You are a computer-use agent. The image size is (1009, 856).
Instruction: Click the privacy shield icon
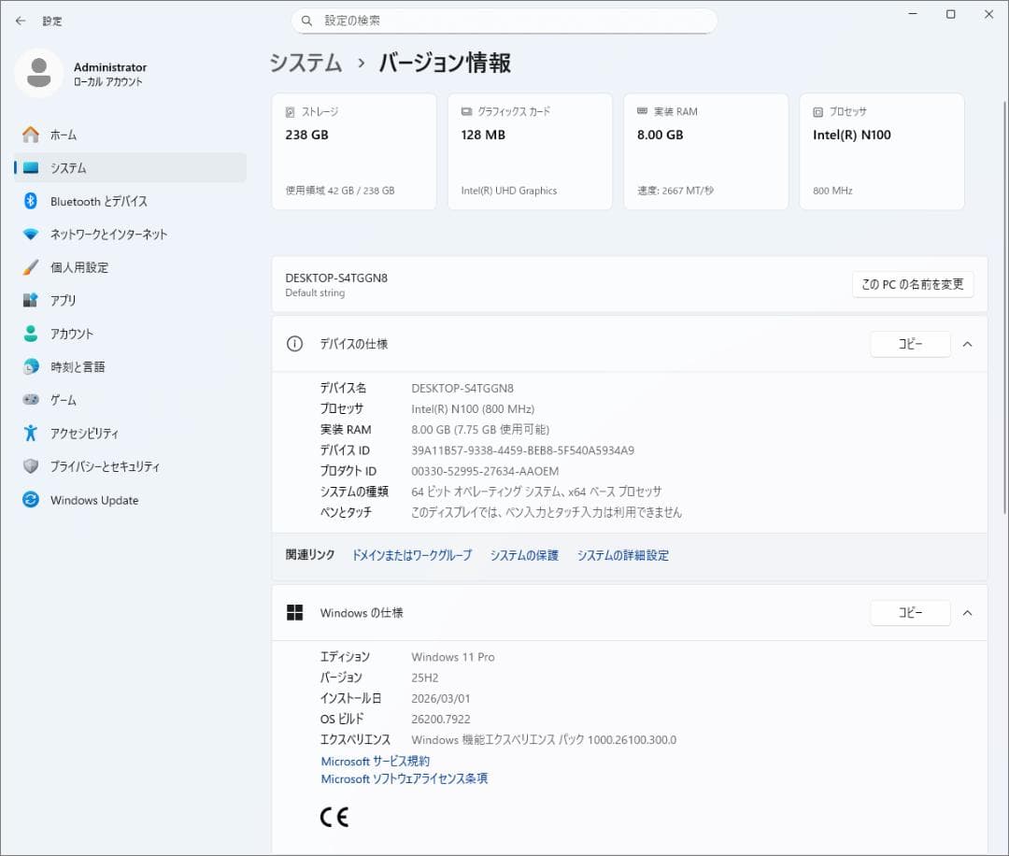point(30,466)
